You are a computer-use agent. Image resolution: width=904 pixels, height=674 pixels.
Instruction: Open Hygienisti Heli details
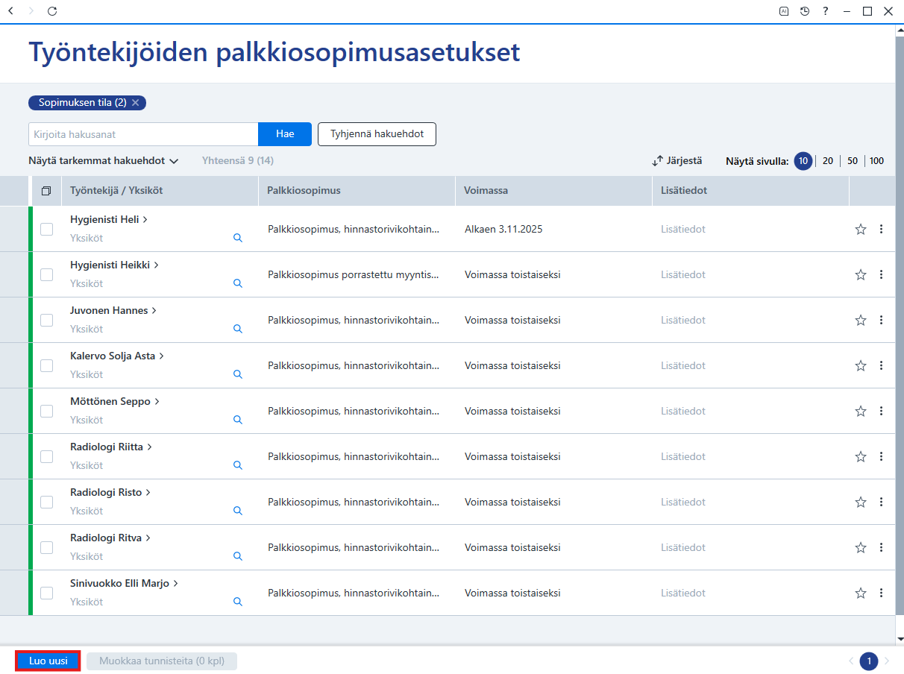click(x=109, y=219)
